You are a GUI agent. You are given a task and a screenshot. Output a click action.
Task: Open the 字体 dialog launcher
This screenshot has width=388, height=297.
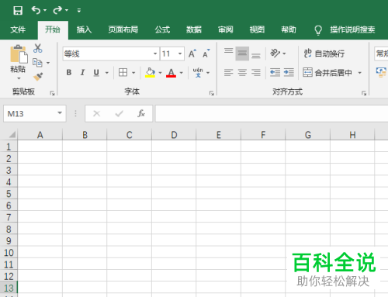[212, 93]
